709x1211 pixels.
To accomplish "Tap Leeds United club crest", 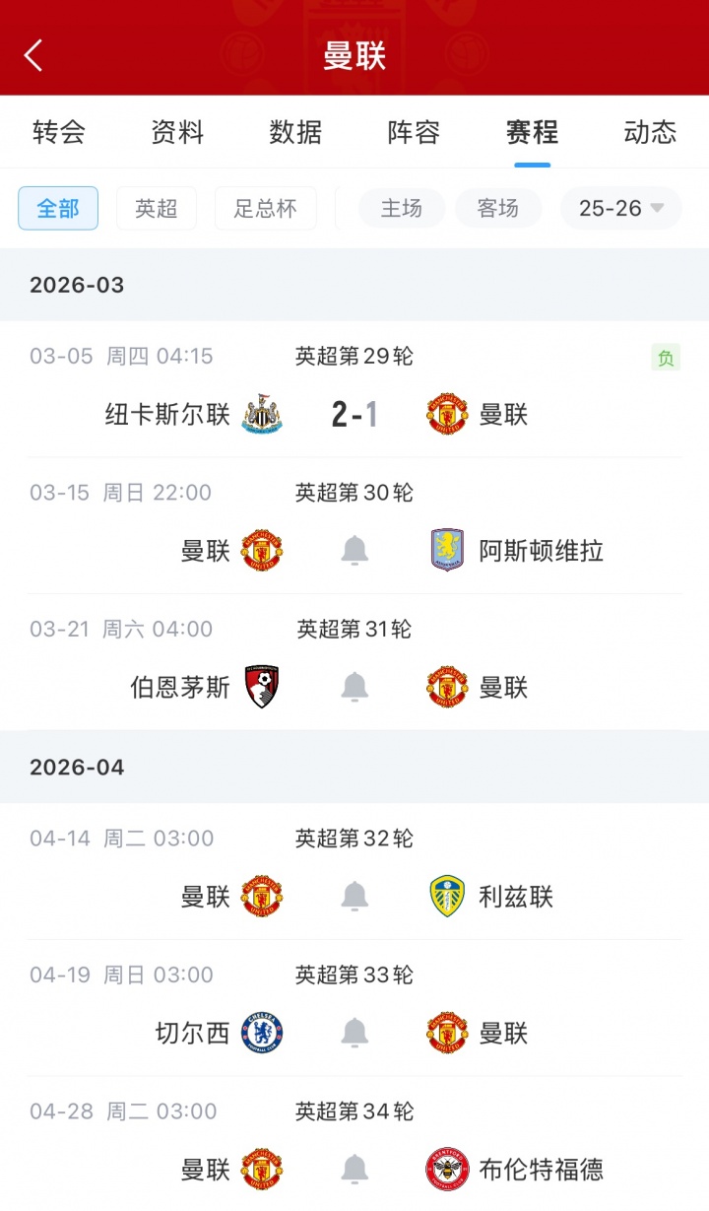I will [x=447, y=897].
